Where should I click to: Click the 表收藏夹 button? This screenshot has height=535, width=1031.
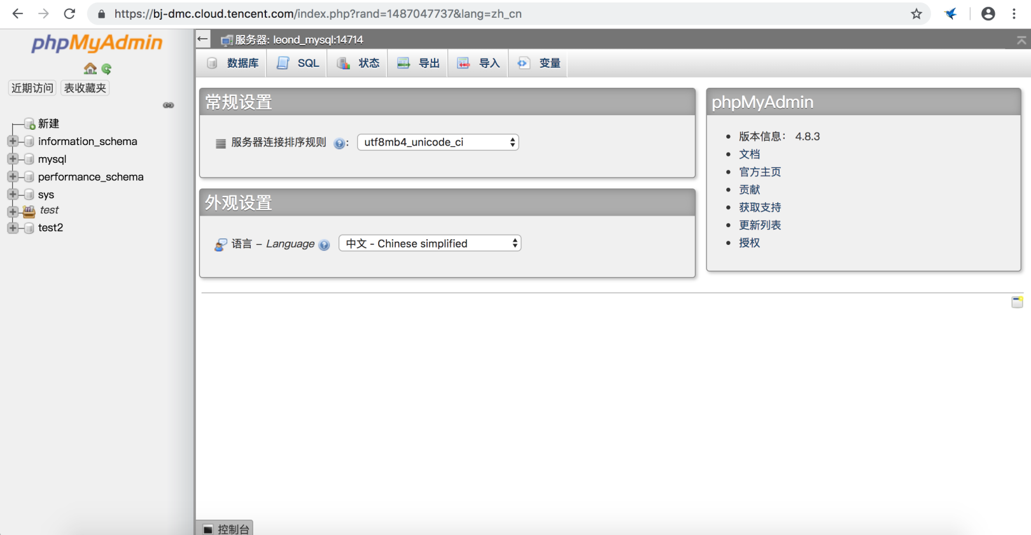tap(85, 88)
